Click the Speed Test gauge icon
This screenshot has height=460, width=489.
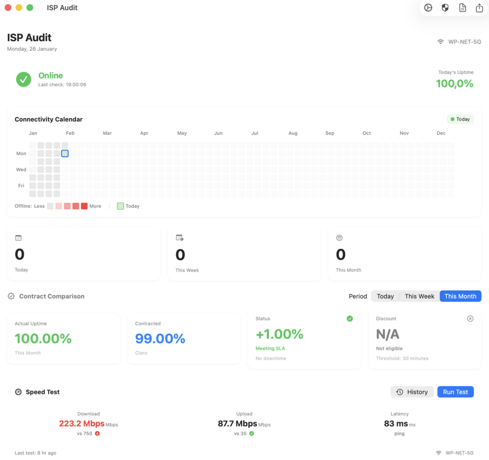tap(18, 392)
